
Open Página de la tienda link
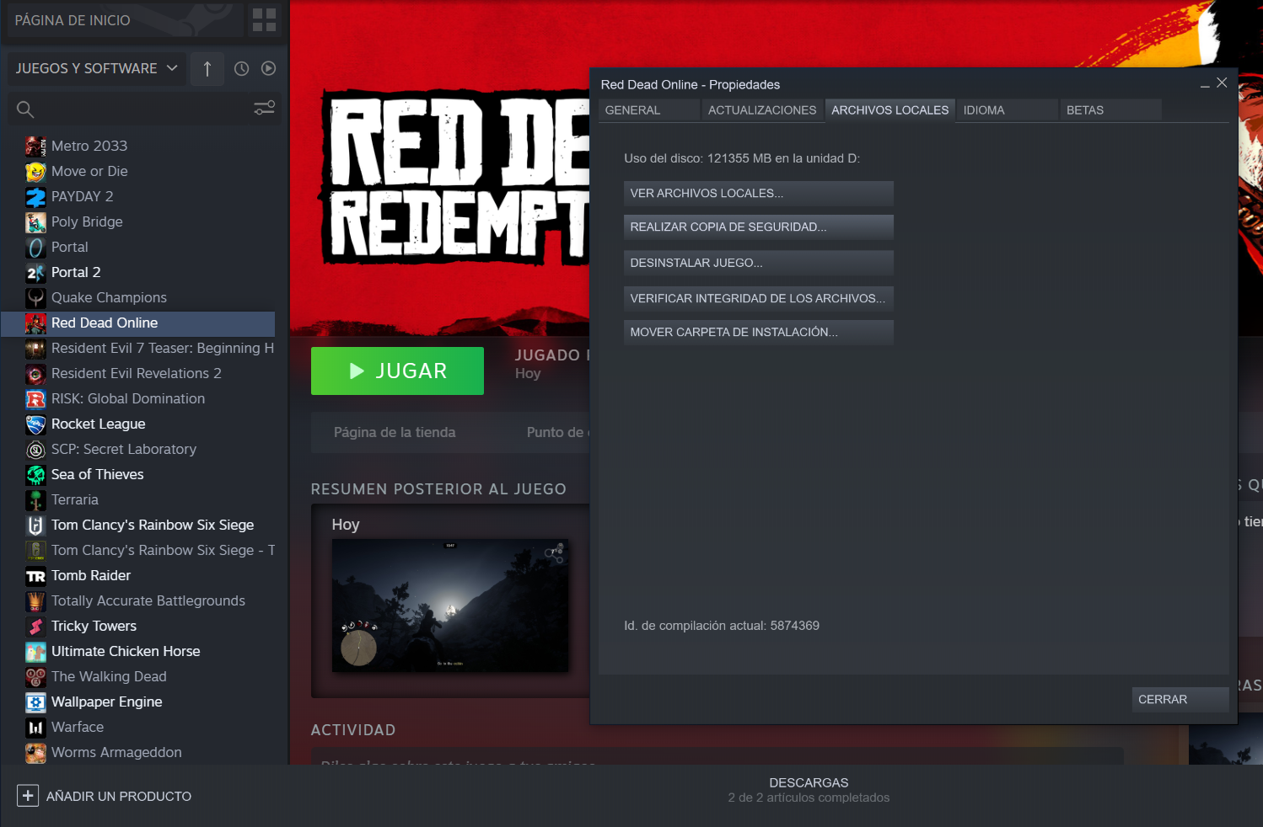(x=395, y=433)
